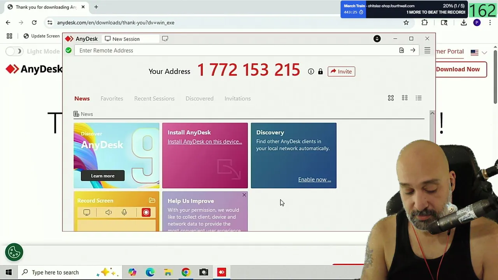Switch to large tiles view
Screen dimensions: 498x280
click(x=391, y=98)
